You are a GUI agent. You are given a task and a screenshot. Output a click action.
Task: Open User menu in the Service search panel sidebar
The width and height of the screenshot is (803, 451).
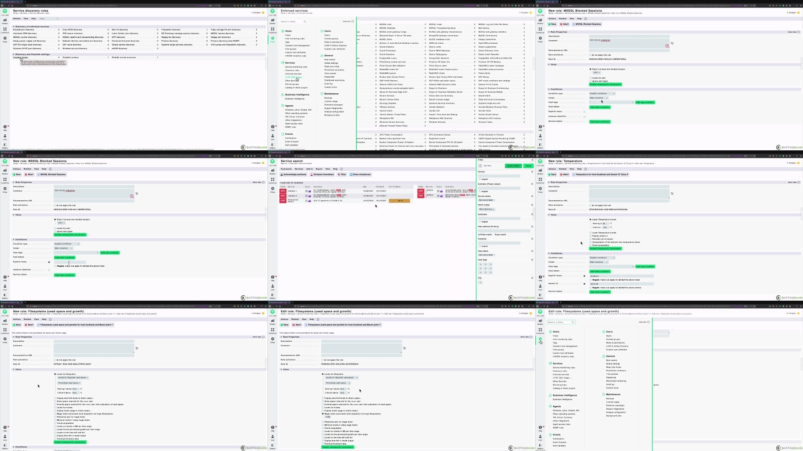tap(273, 287)
